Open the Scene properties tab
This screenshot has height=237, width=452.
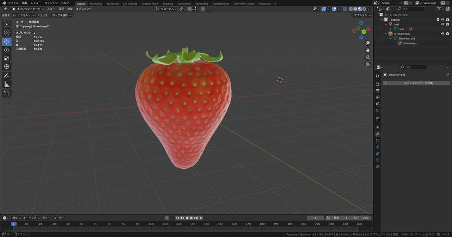(377, 104)
